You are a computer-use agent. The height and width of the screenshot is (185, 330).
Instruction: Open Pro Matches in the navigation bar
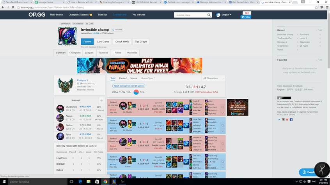tap(139, 15)
